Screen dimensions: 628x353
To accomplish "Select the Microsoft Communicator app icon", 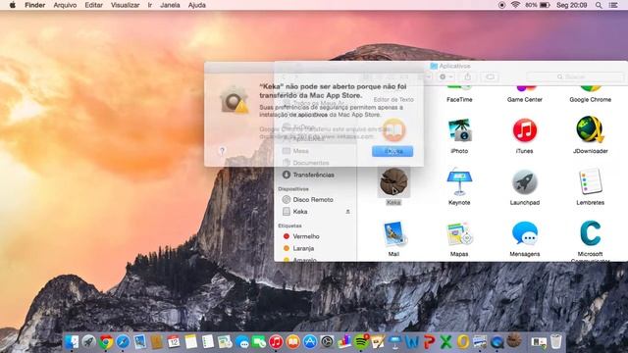I will pos(591,233).
